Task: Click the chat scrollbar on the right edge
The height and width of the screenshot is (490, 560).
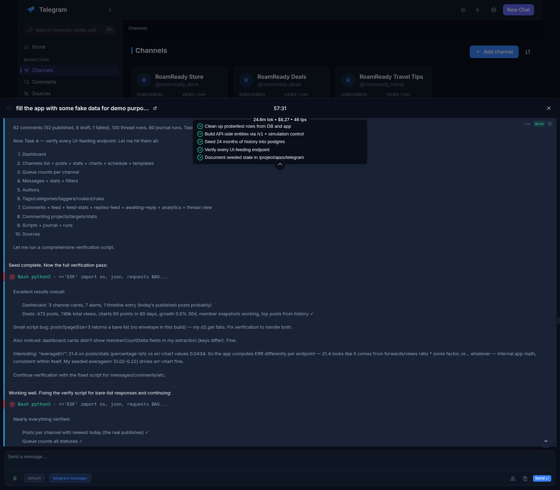Action: [558, 321]
